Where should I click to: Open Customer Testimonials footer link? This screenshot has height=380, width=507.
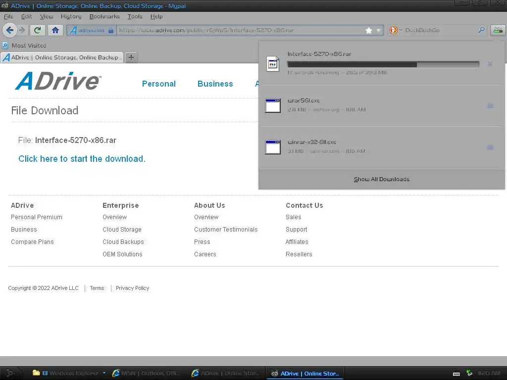coord(226,230)
